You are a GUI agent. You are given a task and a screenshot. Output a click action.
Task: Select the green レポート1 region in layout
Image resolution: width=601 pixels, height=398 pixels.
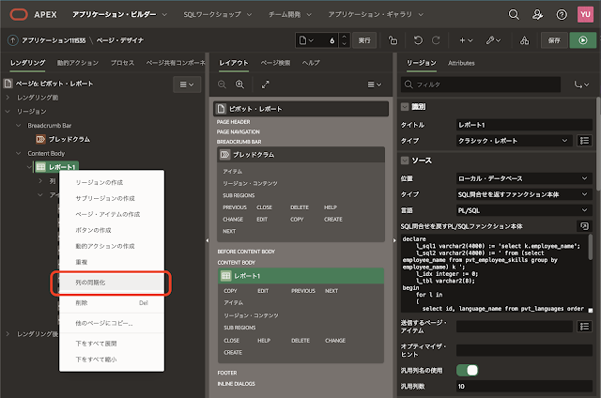(300, 276)
